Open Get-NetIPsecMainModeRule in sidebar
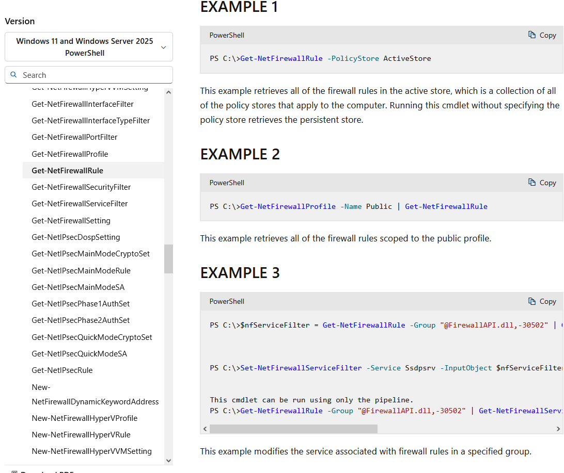 81,270
